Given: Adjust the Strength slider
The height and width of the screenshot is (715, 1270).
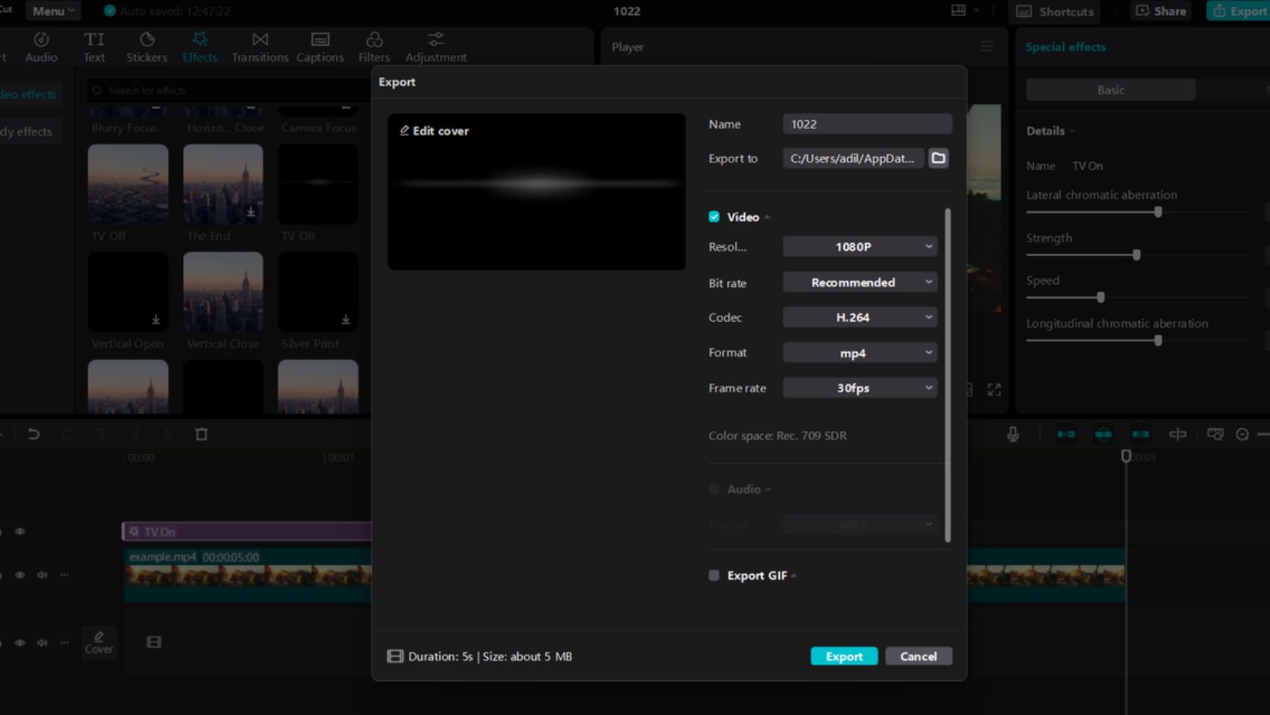Looking at the screenshot, I should 1137,255.
